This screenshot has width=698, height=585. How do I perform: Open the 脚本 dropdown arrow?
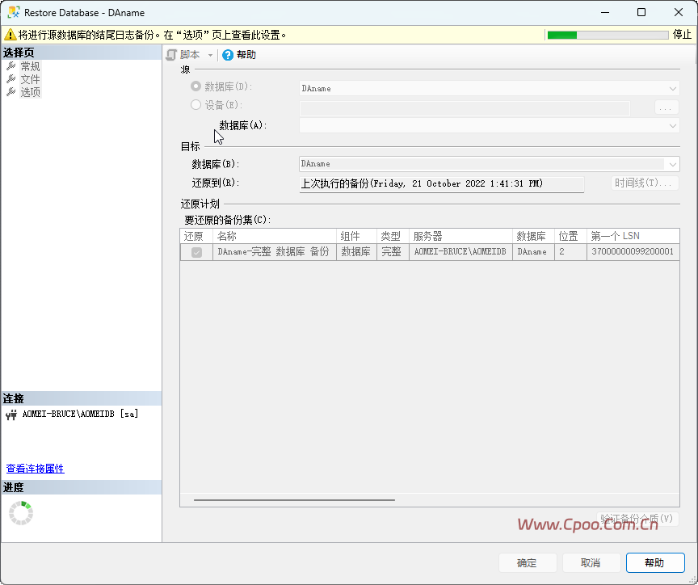click(x=210, y=55)
